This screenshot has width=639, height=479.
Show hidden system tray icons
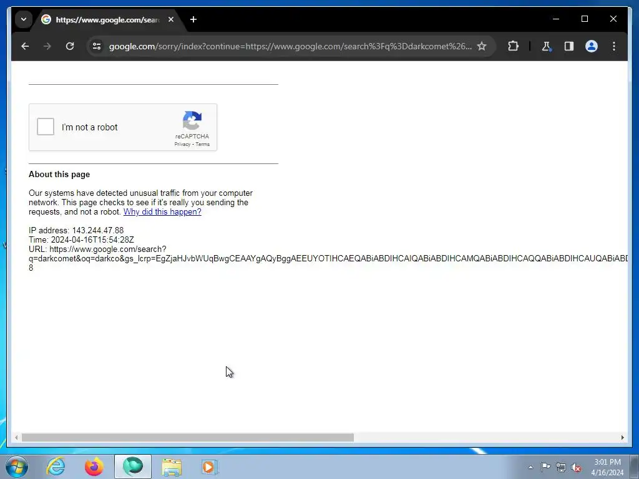(530, 467)
